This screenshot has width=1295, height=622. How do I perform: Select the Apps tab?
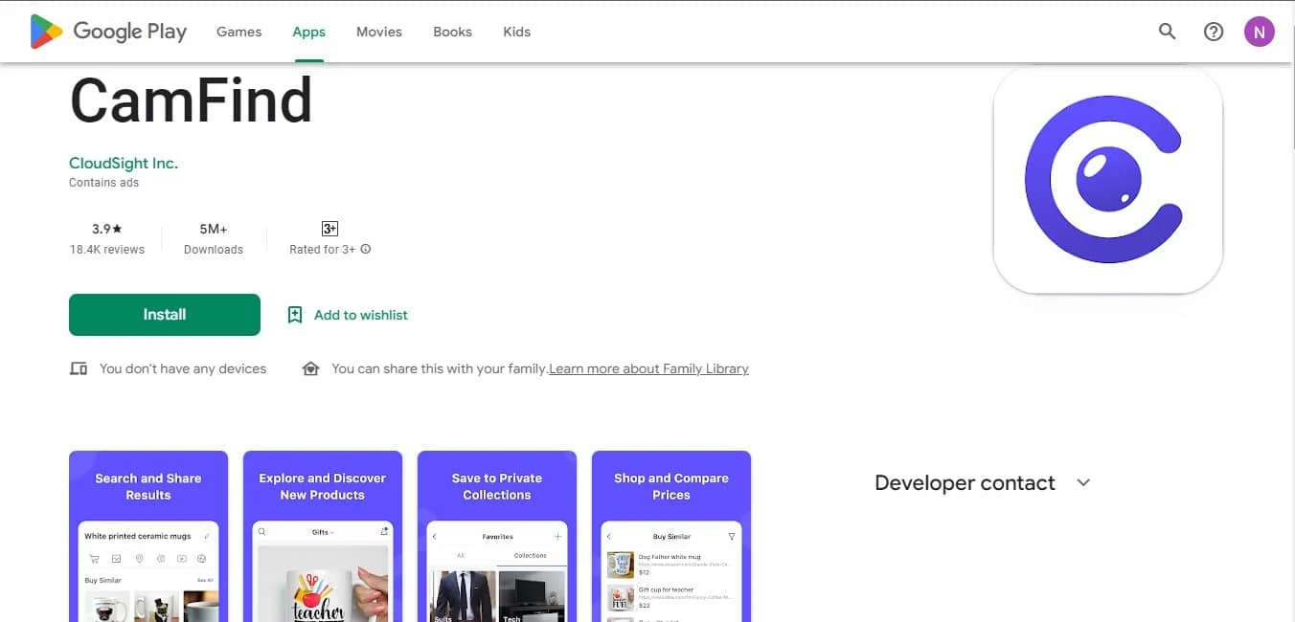pos(309,32)
